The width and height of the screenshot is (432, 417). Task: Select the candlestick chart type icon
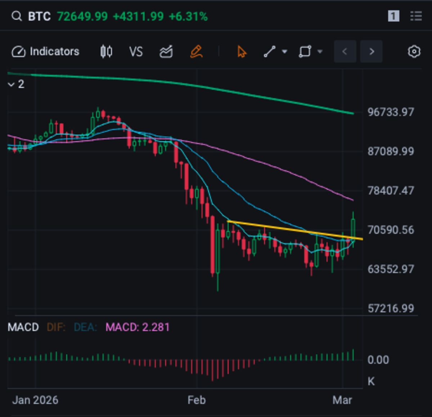106,52
